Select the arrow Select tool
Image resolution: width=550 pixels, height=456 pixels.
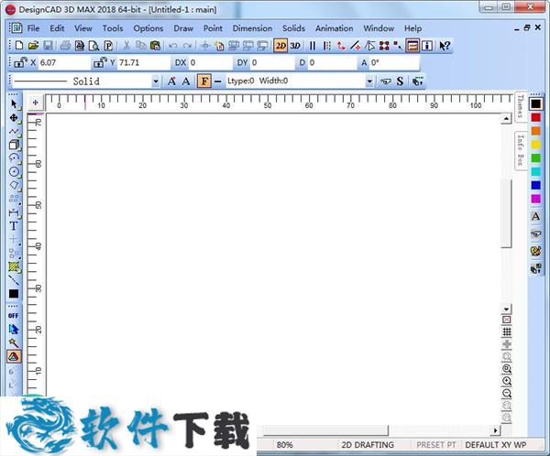(x=14, y=104)
